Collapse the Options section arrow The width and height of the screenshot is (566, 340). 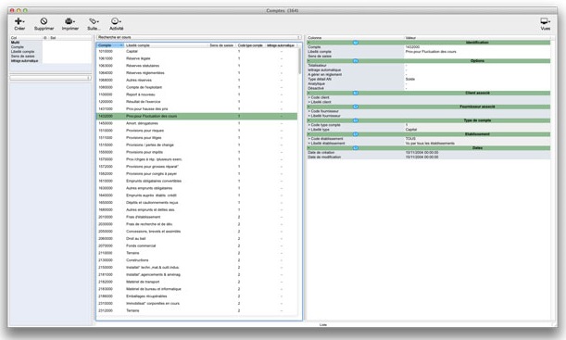(x=309, y=61)
